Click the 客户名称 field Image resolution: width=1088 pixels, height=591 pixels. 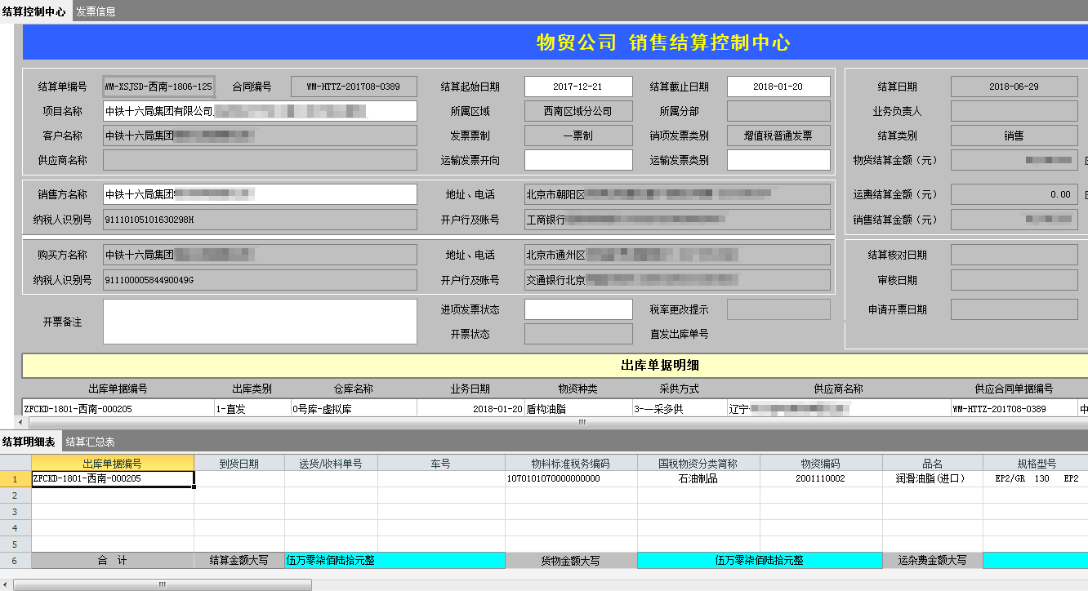point(260,136)
